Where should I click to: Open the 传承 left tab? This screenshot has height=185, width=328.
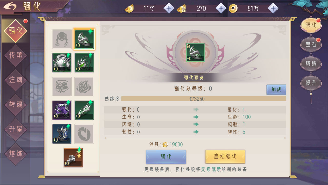coord(16,55)
